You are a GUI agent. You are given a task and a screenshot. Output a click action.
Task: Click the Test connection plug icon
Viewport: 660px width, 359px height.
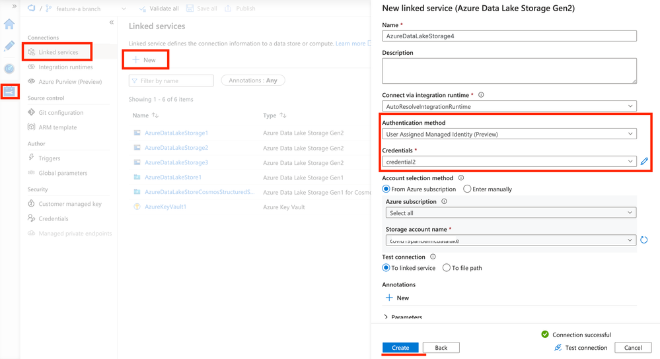[x=558, y=348]
